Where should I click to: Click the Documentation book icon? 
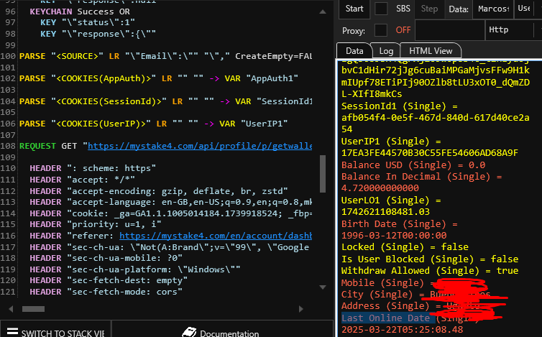(x=189, y=332)
